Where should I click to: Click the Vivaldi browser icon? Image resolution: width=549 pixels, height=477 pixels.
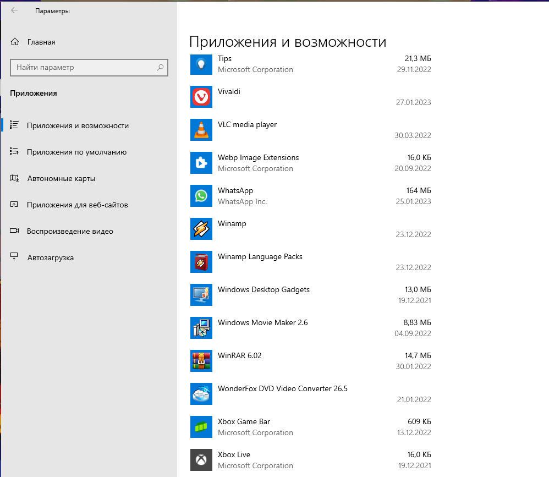[x=201, y=97]
